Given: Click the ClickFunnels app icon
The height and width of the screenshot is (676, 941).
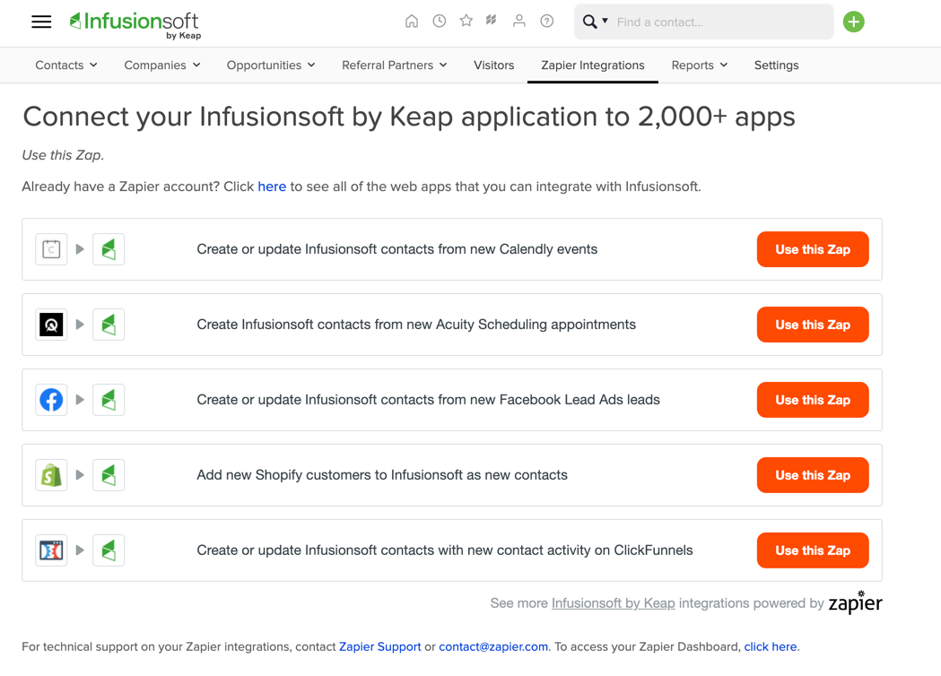Looking at the screenshot, I should [52, 550].
